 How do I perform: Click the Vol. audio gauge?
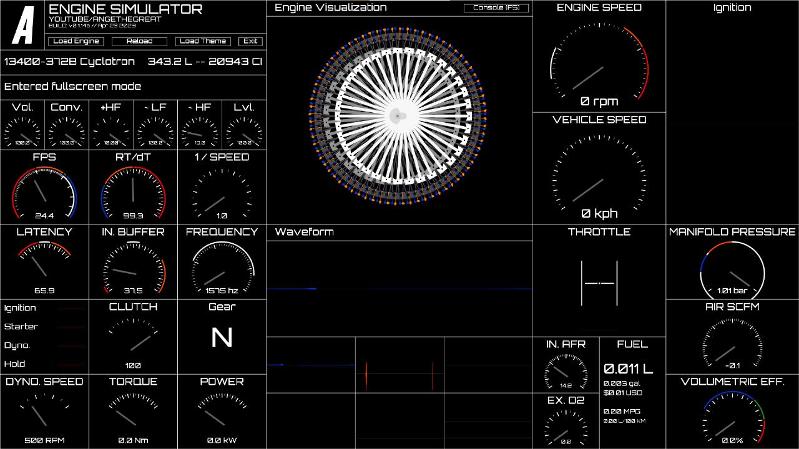click(22, 132)
